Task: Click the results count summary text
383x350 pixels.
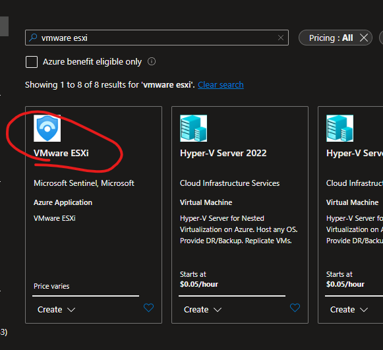Action: [110, 85]
